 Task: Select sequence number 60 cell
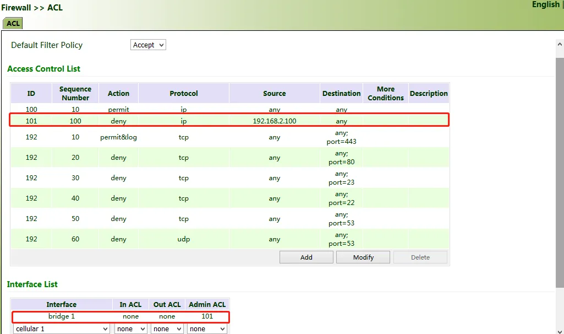click(75, 239)
